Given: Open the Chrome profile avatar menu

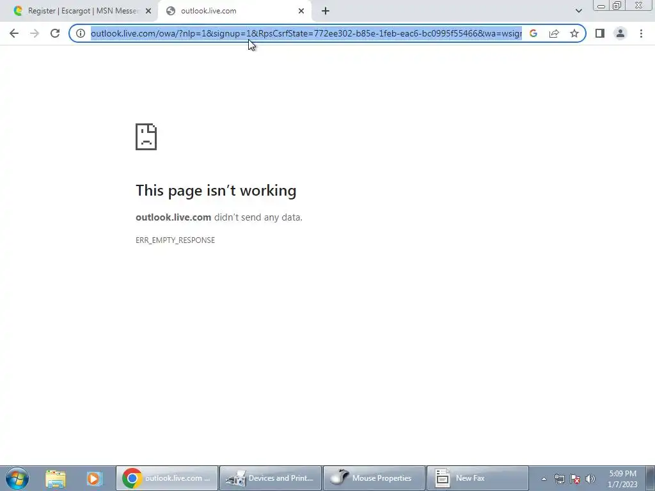Looking at the screenshot, I should [620, 33].
